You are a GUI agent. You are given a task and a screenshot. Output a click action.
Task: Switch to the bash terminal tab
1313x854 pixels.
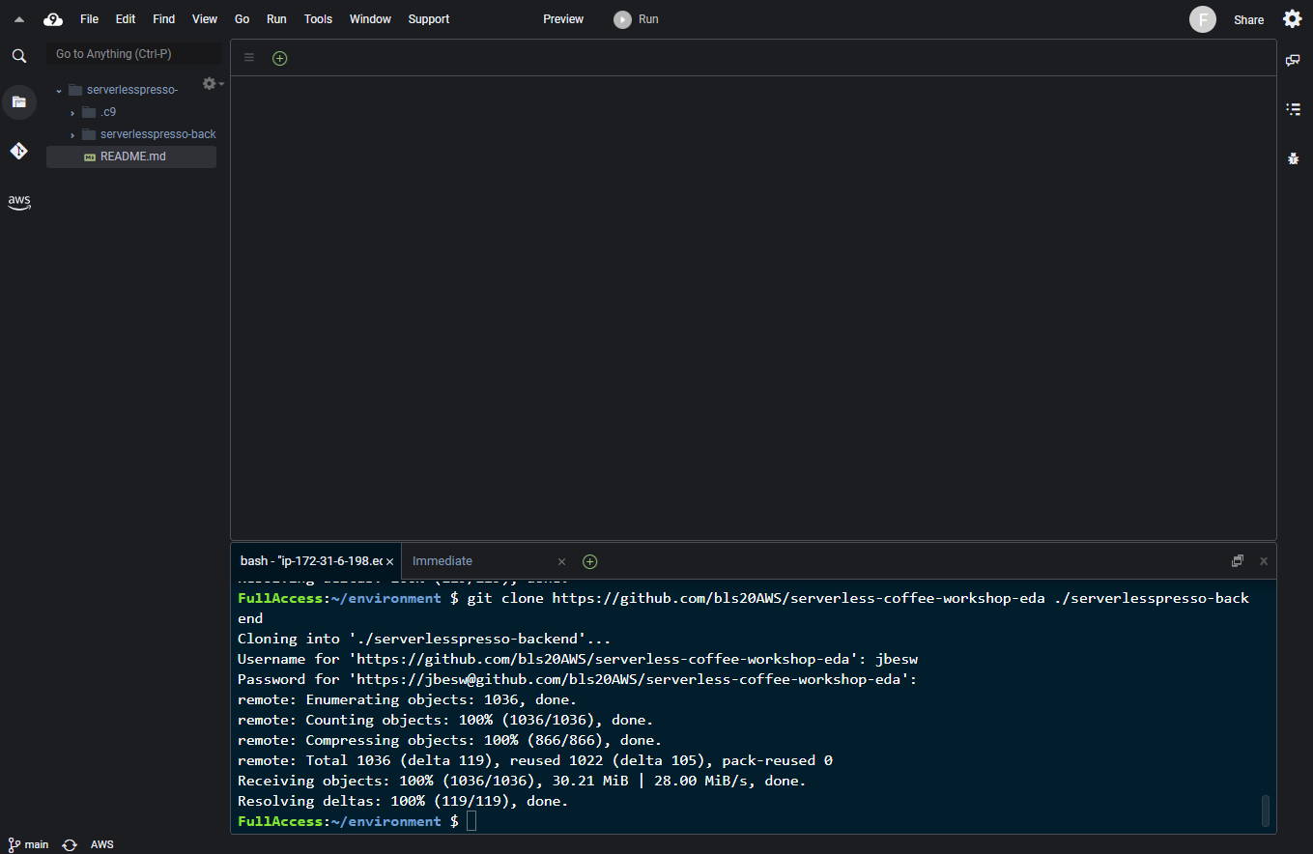pyautogui.click(x=311, y=561)
